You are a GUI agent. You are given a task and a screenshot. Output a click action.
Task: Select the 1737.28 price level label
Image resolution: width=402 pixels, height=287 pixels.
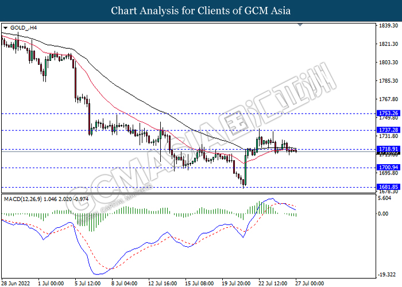click(x=388, y=130)
